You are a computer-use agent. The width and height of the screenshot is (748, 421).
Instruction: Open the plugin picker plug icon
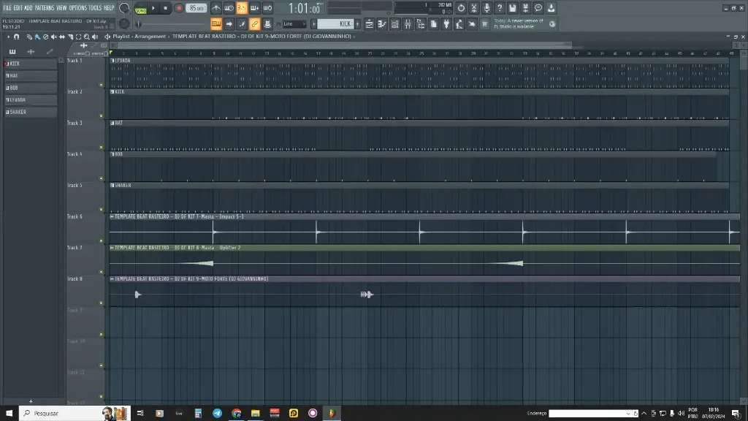tap(446, 24)
